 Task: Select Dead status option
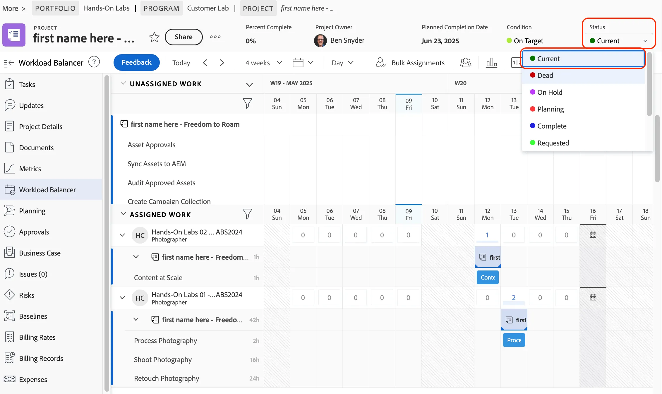pyautogui.click(x=583, y=76)
